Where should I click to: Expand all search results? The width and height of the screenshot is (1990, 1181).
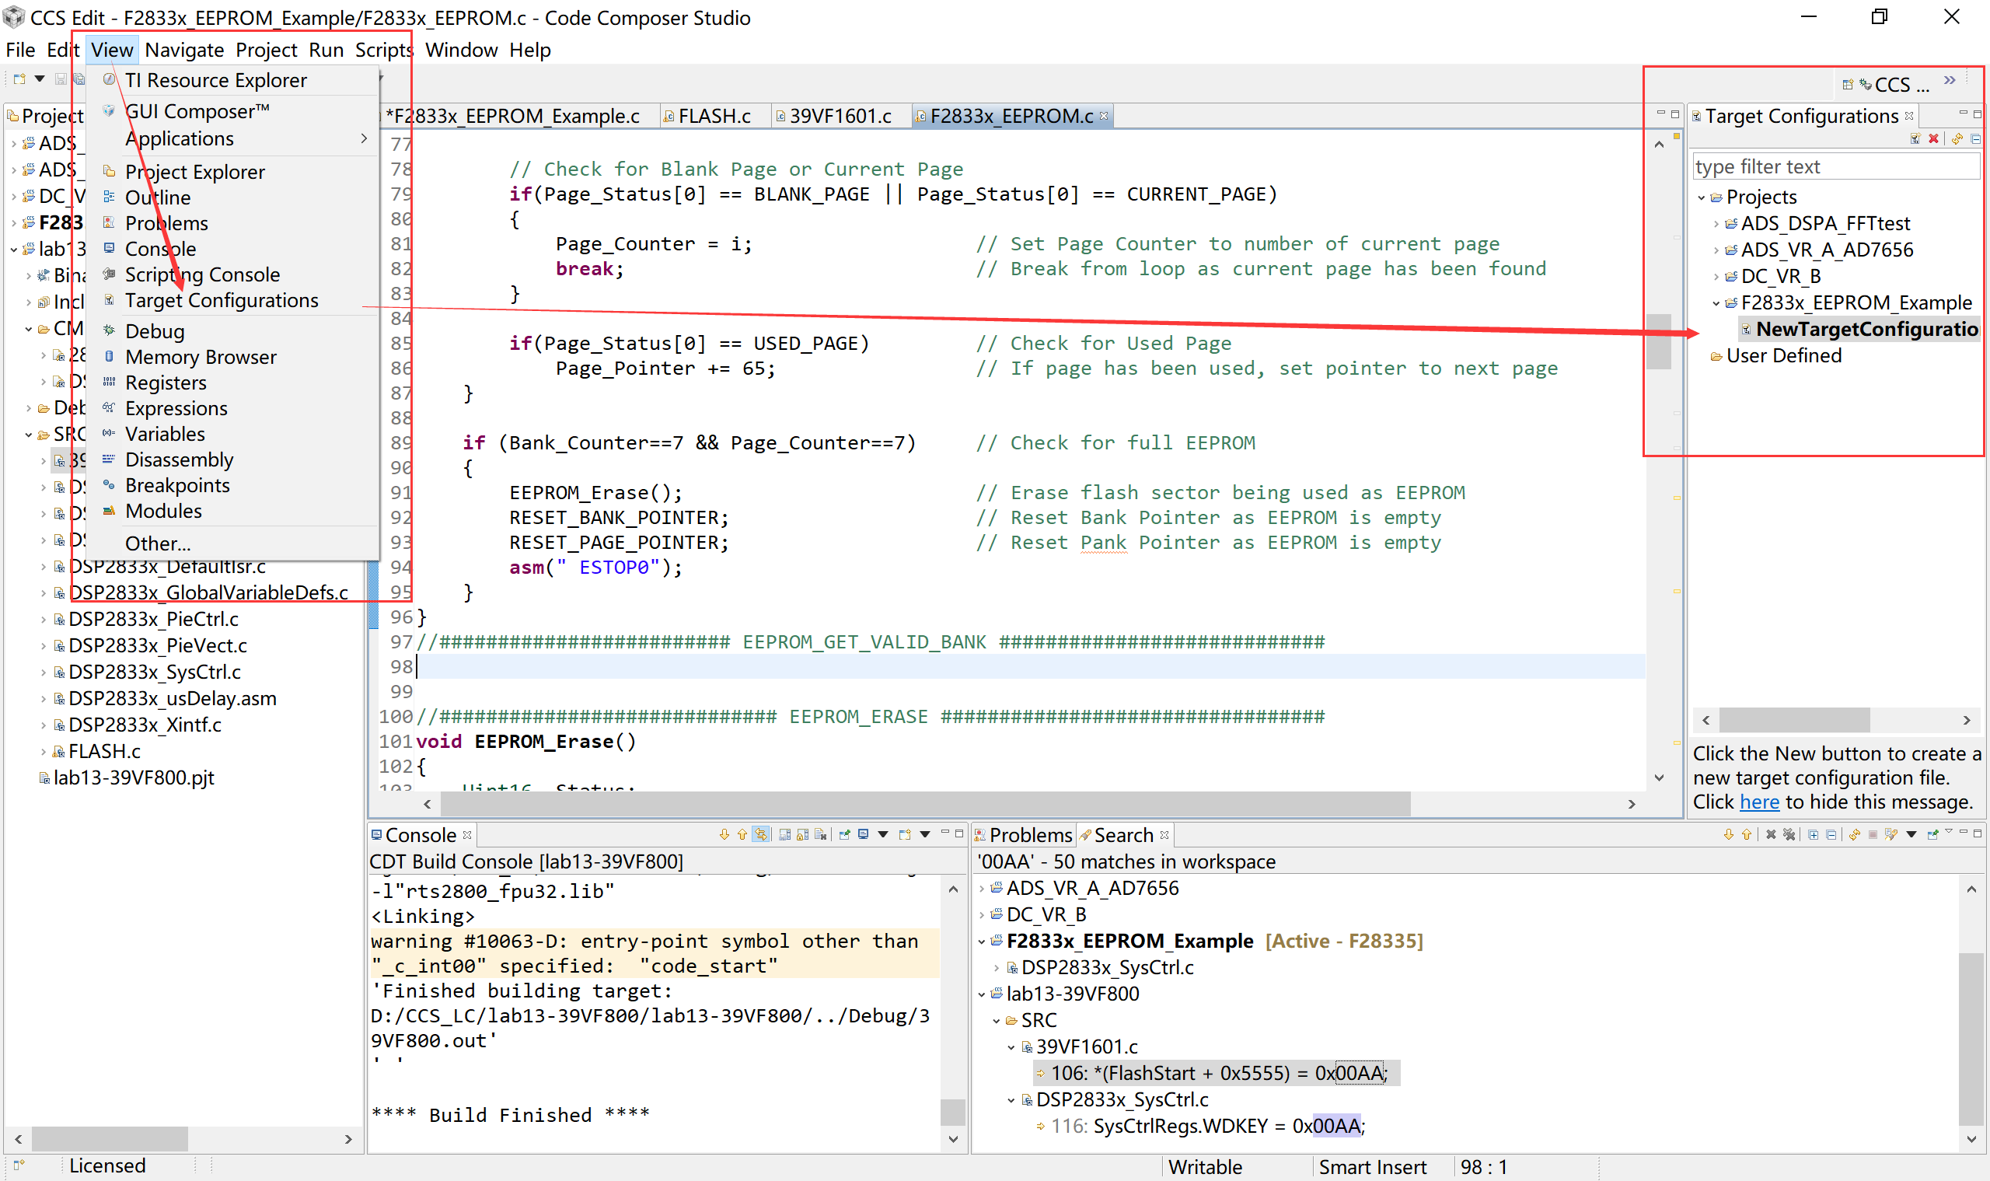tap(1814, 834)
